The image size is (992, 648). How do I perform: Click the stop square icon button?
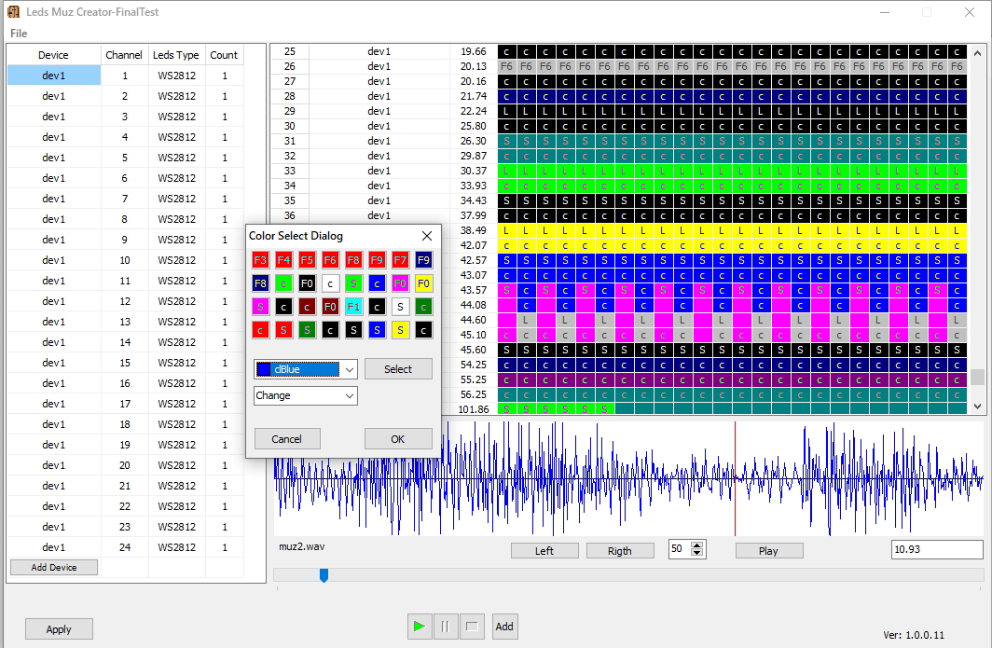[472, 627]
